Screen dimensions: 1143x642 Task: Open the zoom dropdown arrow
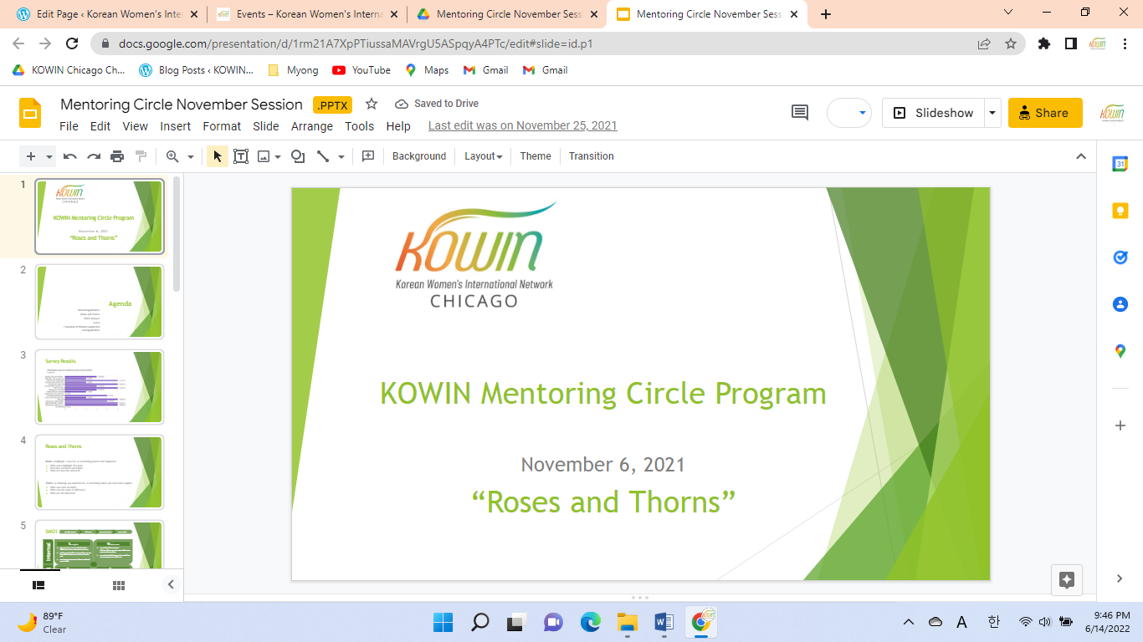[x=190, y=156]
